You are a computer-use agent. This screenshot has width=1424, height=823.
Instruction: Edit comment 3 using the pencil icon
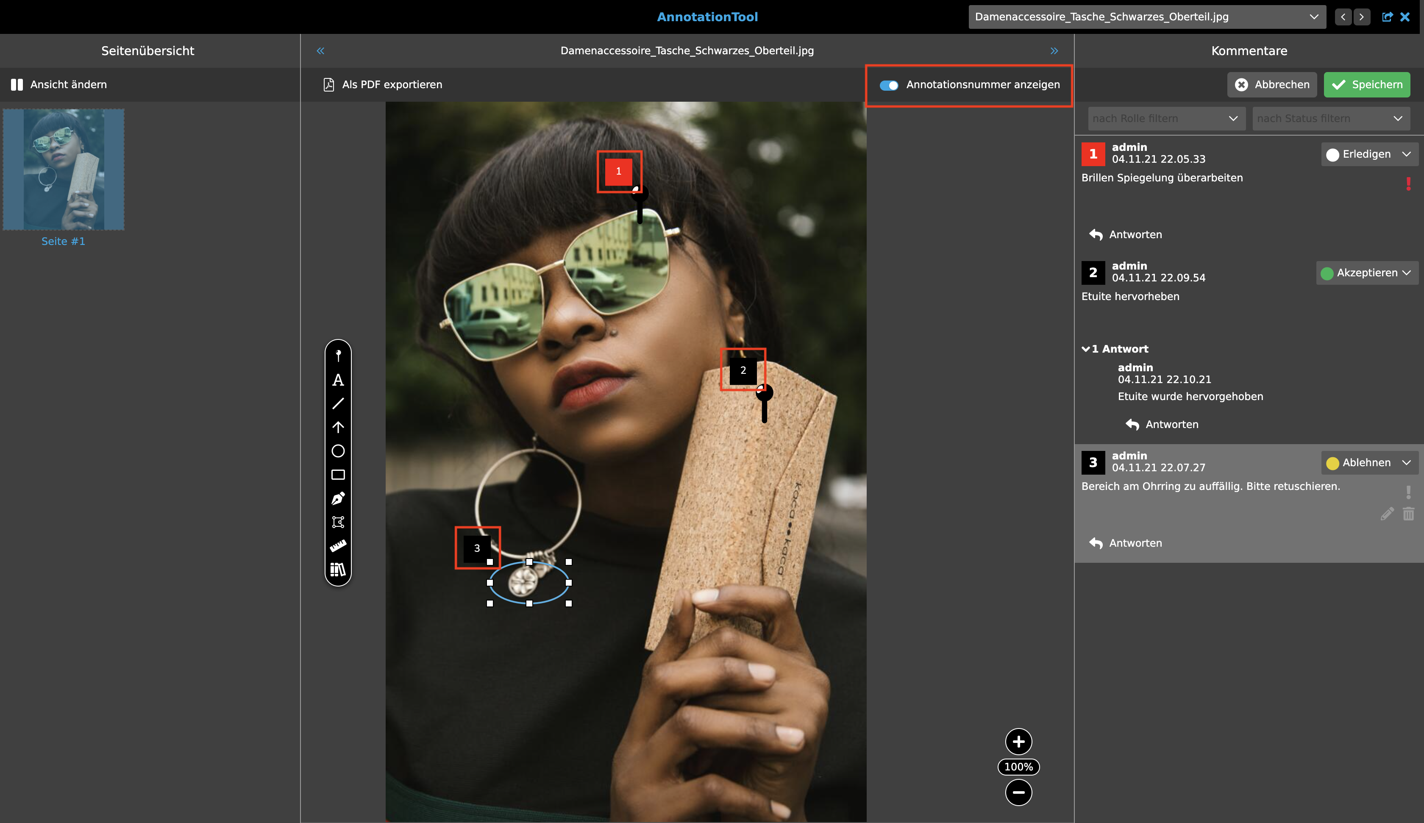(1387, 513)
